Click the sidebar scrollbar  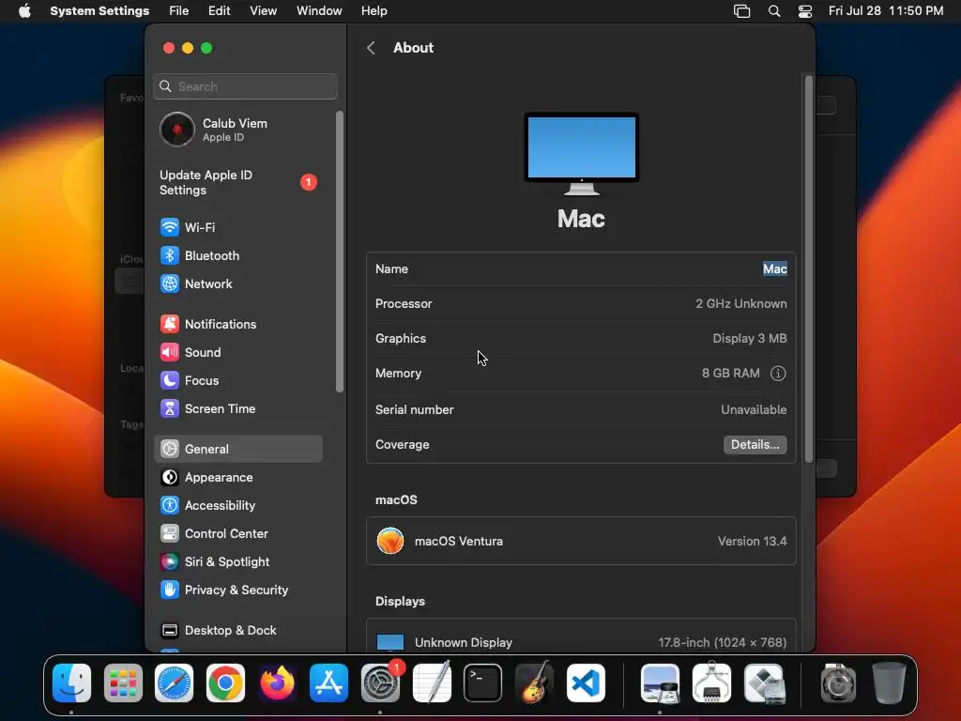click(x=340, y=252)
